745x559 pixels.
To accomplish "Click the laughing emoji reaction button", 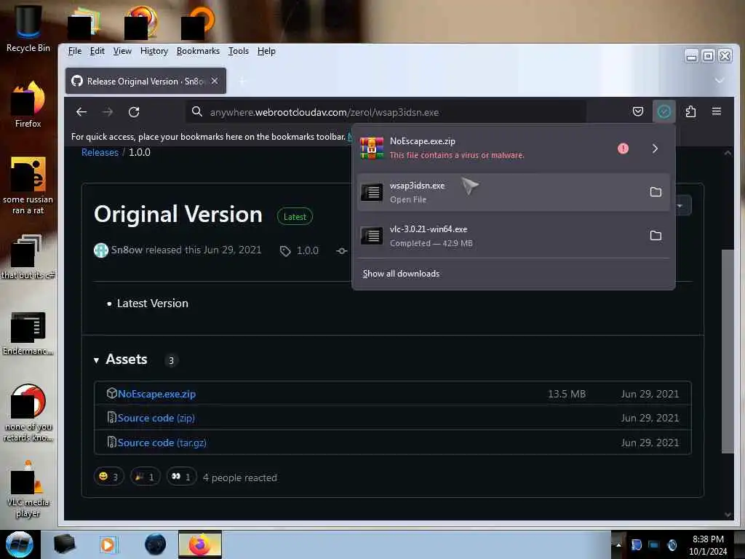I will pyautogui.click(x=109, y=477).
